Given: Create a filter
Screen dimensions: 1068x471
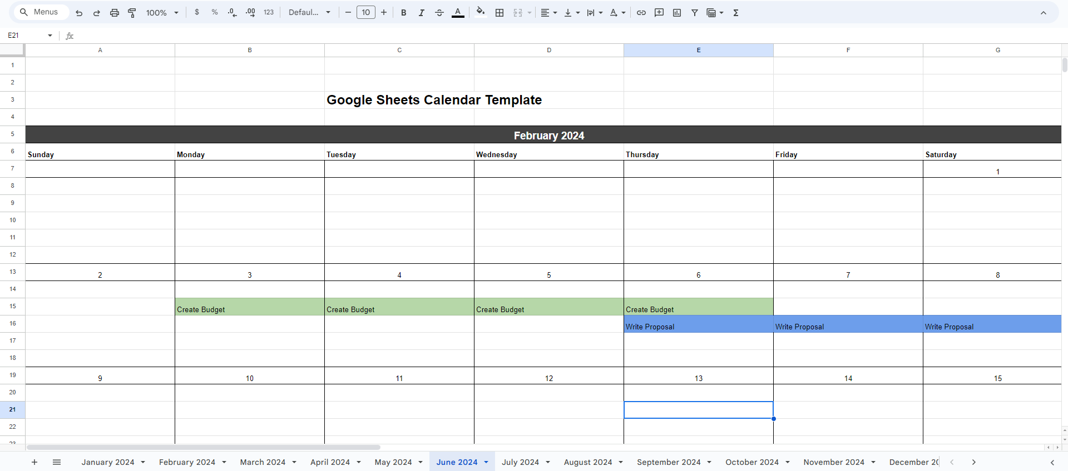Looking at the screenshot, I should point(695,12).
